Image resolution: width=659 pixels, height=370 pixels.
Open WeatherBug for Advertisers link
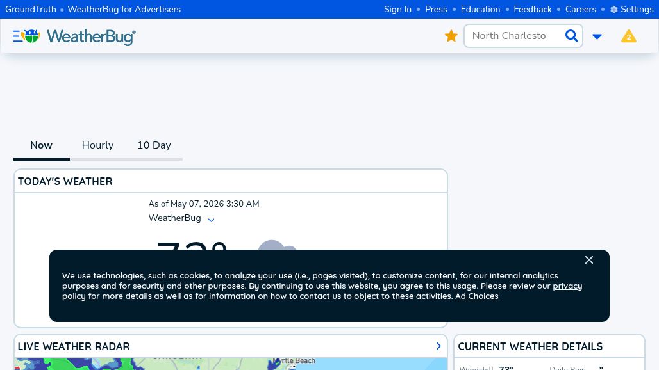point(124,9)
